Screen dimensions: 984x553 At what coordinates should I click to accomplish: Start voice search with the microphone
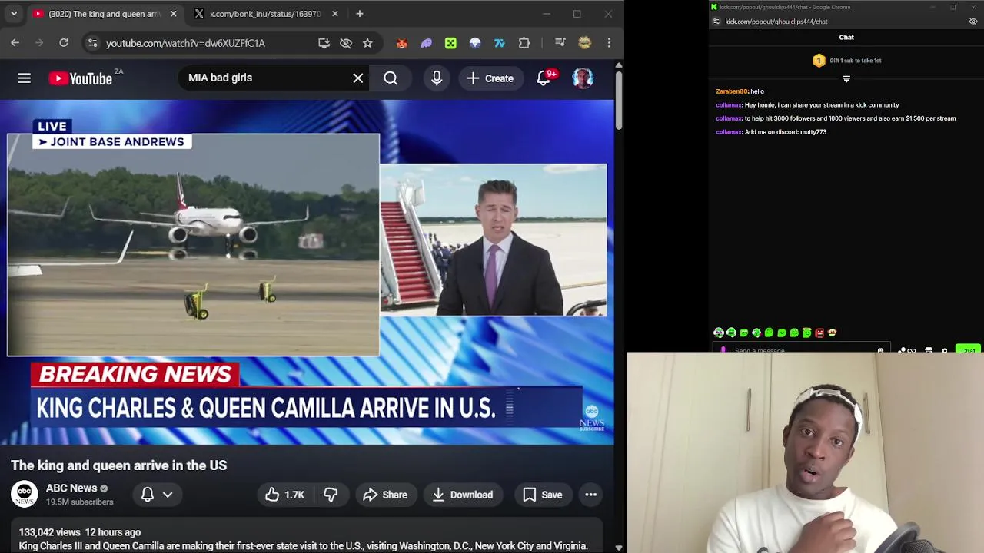pyautogui.click(x=437, y=78)
